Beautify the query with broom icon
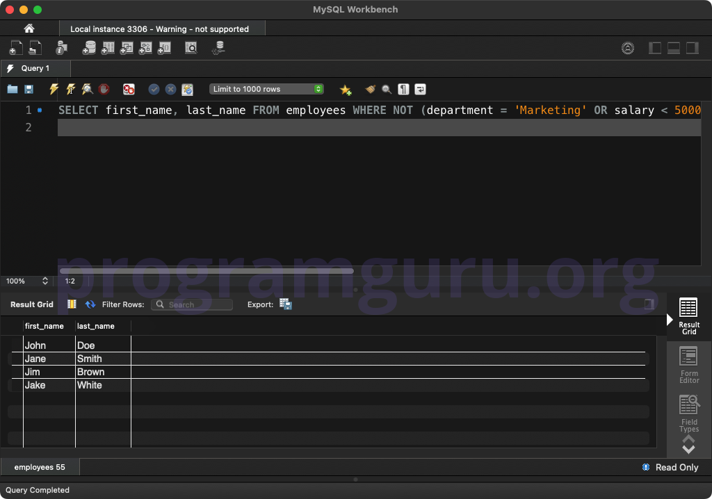Screen dimensions: 712x499 click(371, 89)
